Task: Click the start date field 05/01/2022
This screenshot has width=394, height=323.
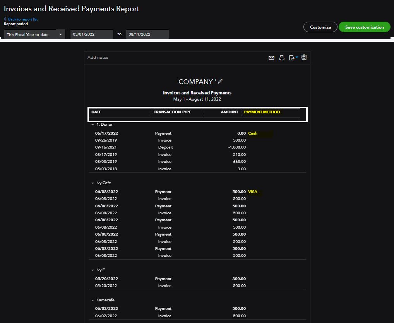Action: tap(91, 34)
